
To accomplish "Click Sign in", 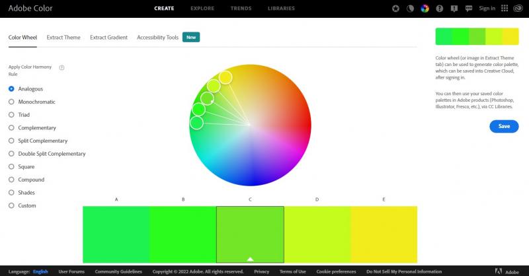I will coord(487,9).
